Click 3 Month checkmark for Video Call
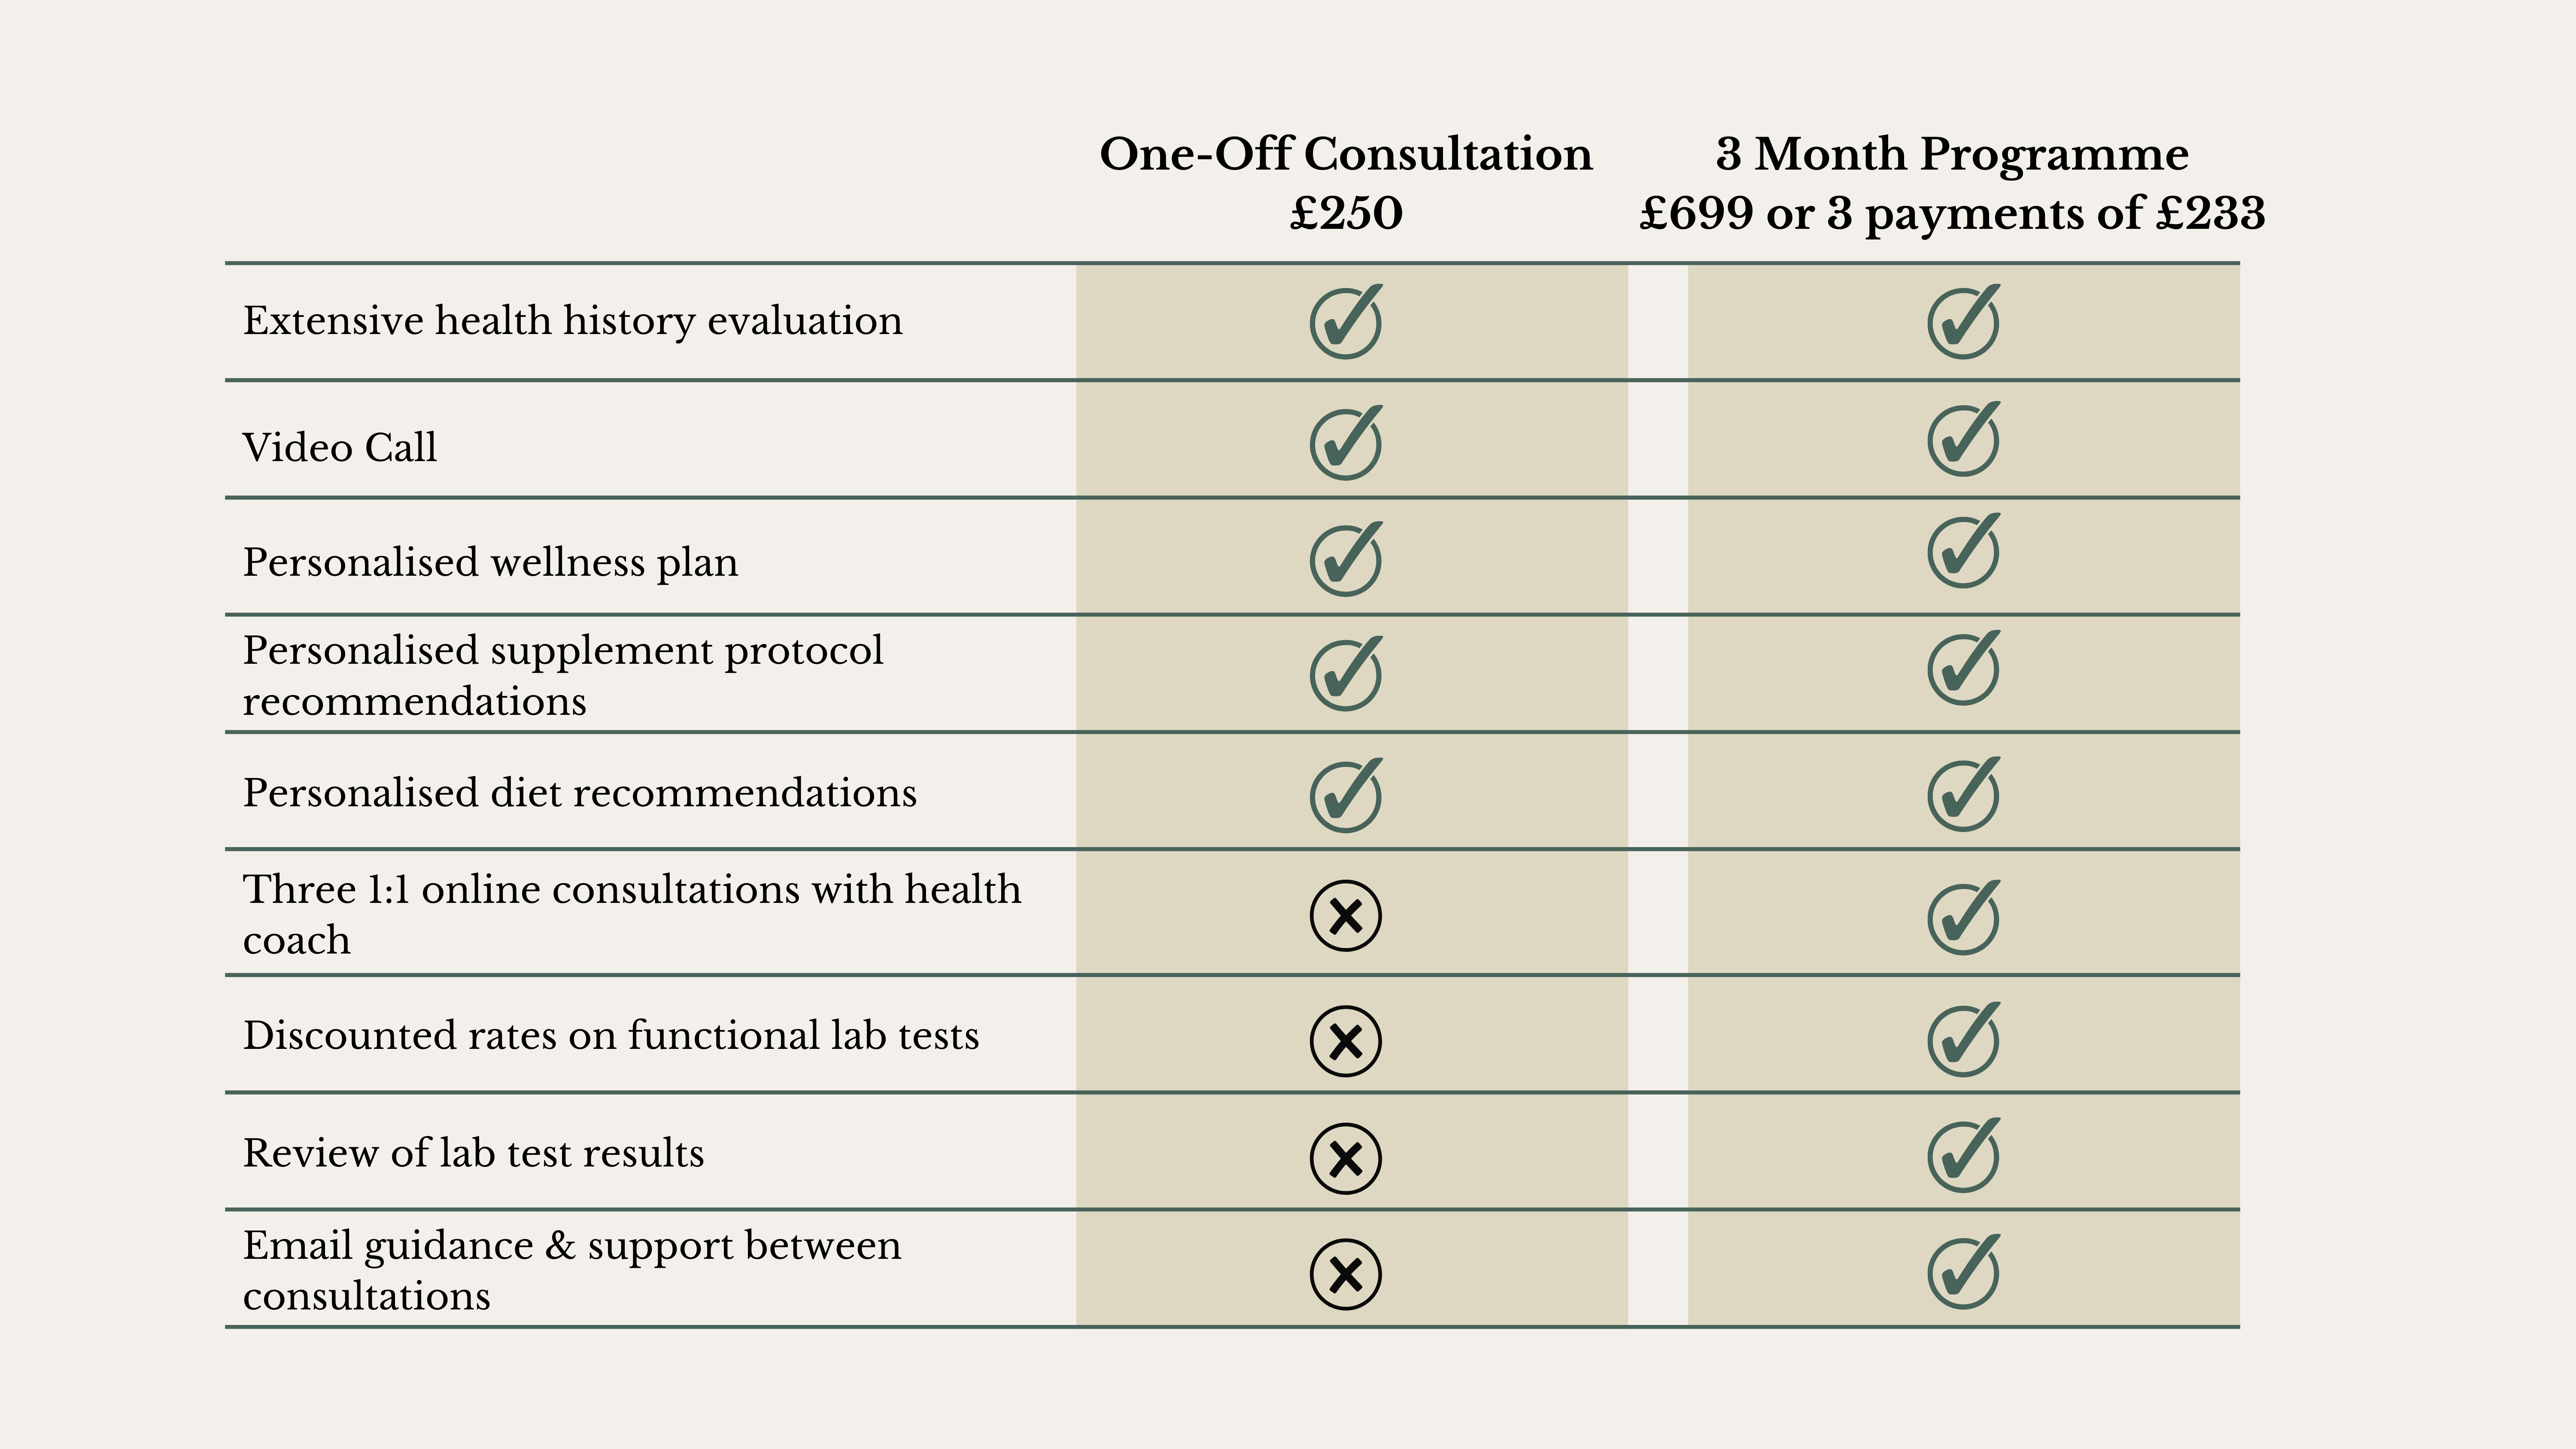The height and width of the screenshot is (1449, 2576). [x=1962, y=440]
